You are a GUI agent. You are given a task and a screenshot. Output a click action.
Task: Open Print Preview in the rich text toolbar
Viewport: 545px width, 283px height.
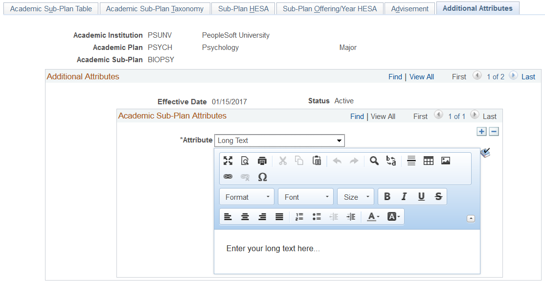click(245, 161)
